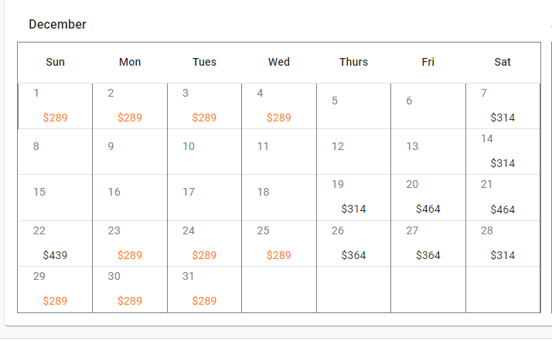The height and width of the screenshot is (341, 552).
Task: Select December 1 priced at $289
Action: coord(55,106)
